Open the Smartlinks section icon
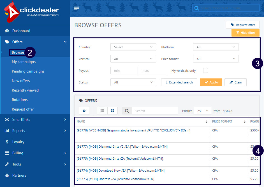The image size is (264, 187). (6, 119)
